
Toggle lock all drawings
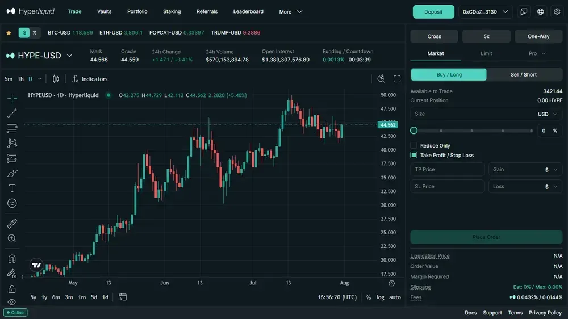[x=12, y=289]
